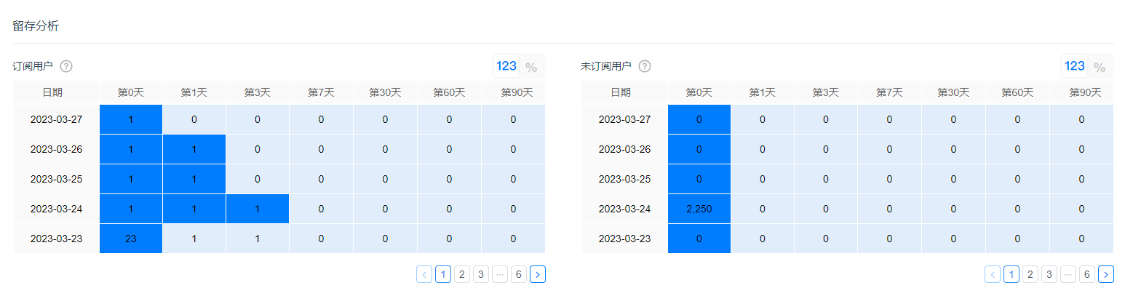Click the 23 cell in 订阅用户 table
Screen dimensions: 1125x296
130,239
